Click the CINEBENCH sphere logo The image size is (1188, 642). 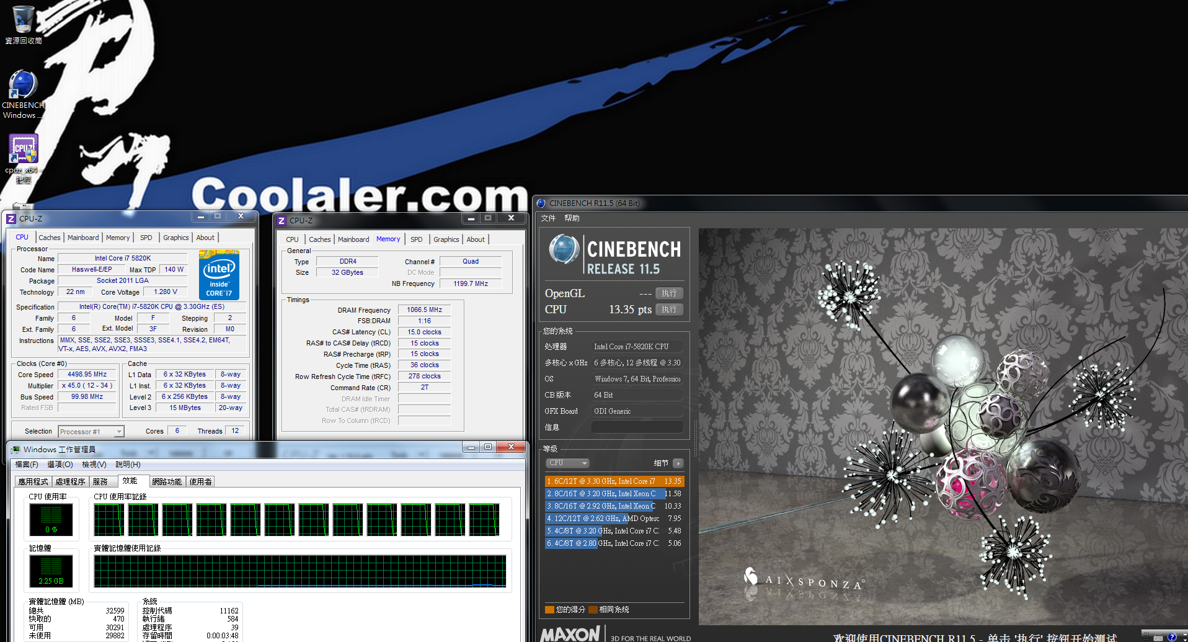(564, 250)
